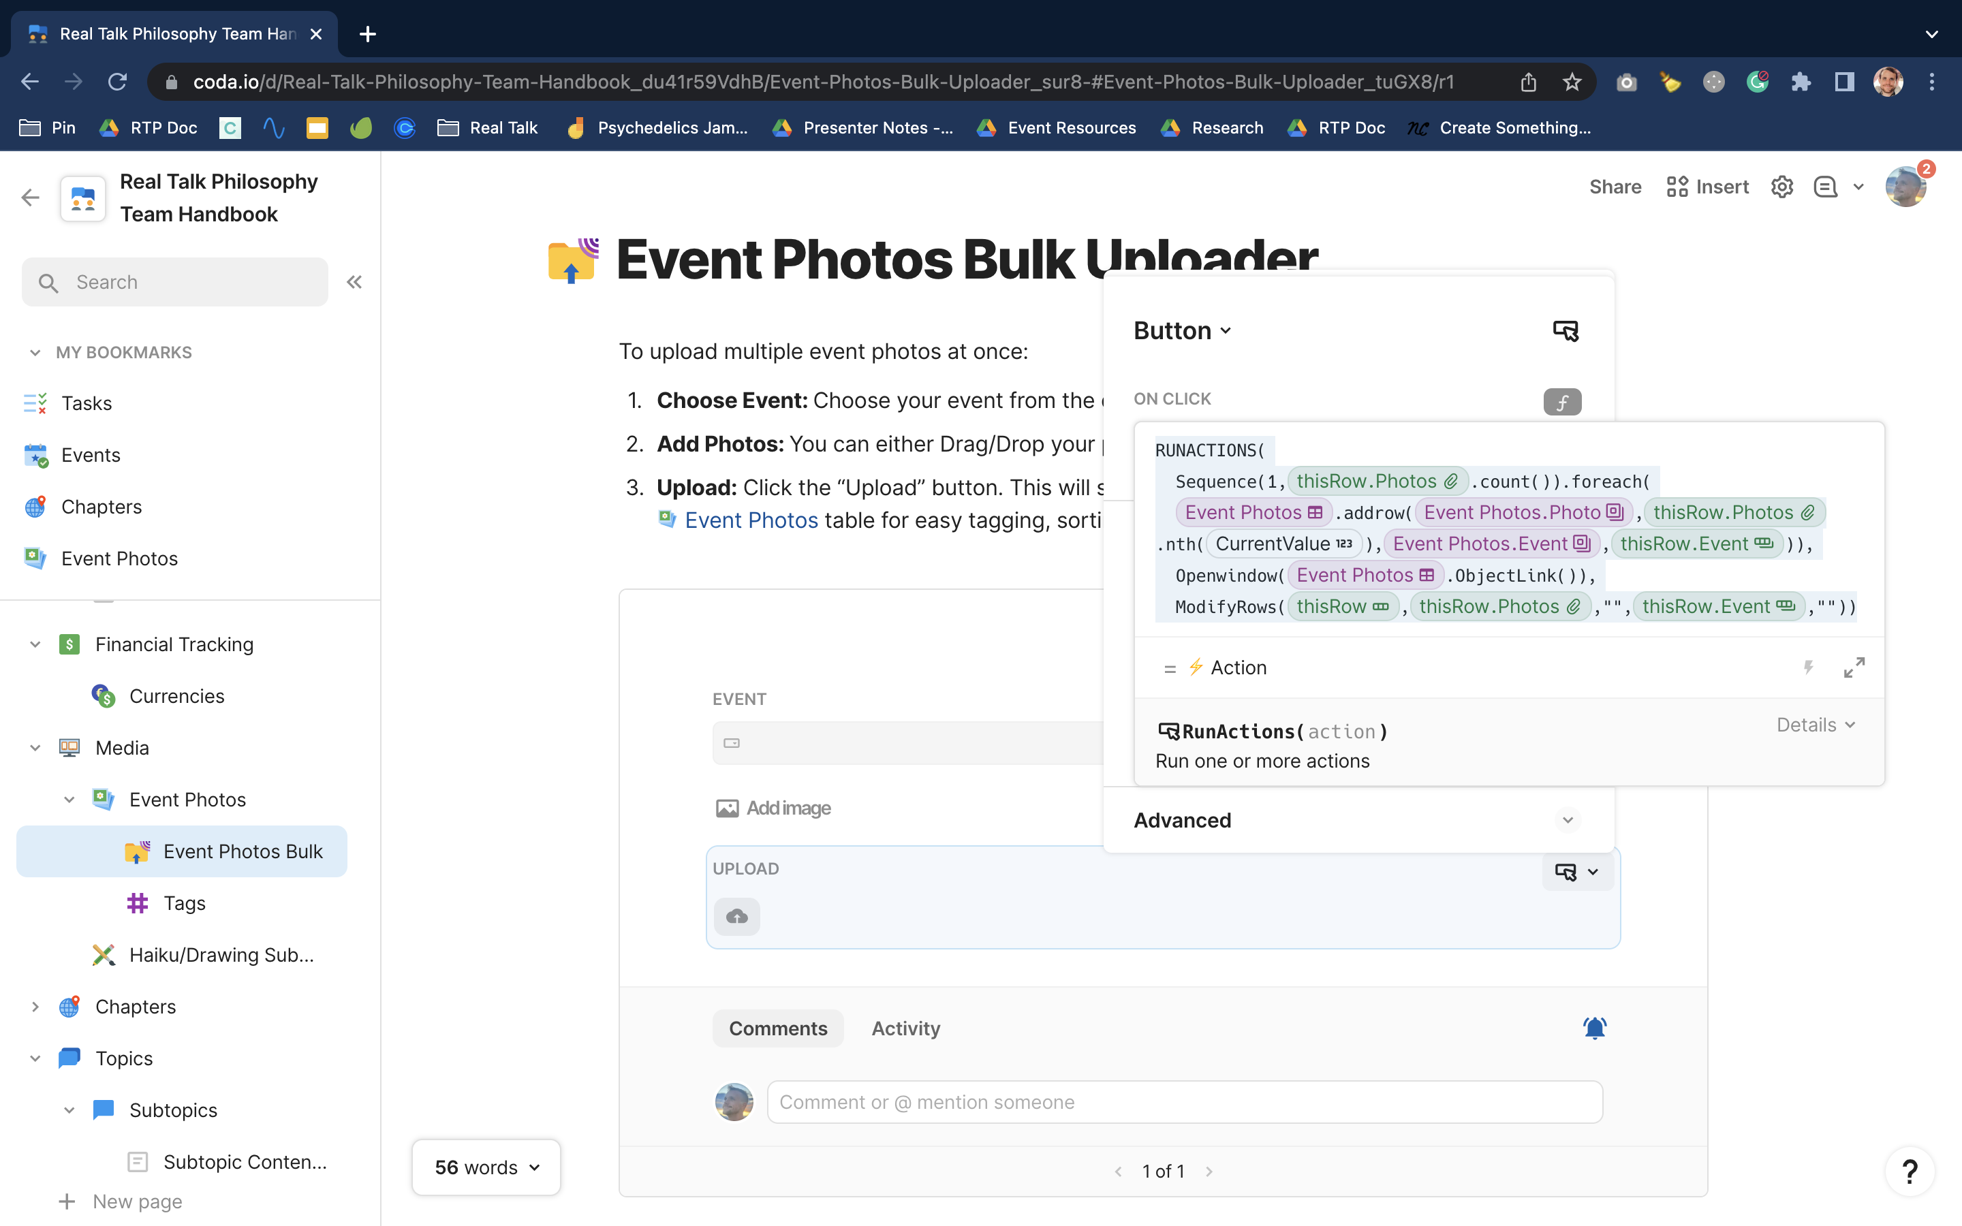Select the Comments tab

(777, 1028)
